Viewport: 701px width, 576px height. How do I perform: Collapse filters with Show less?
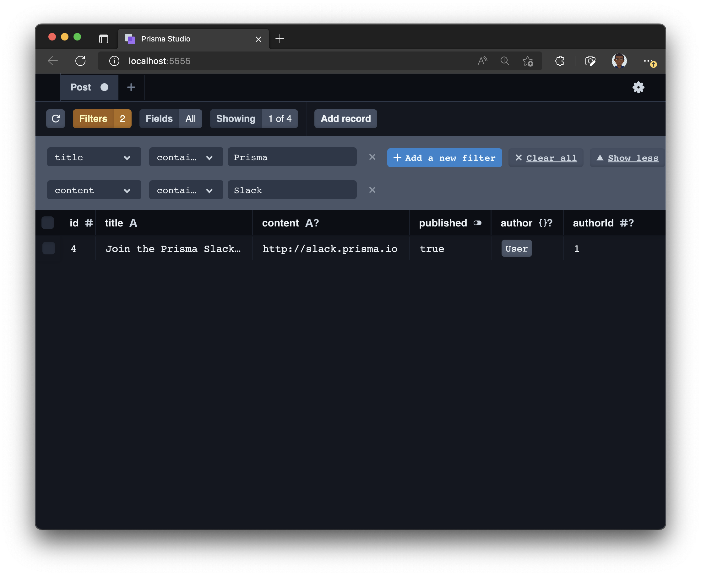[627, 158]
